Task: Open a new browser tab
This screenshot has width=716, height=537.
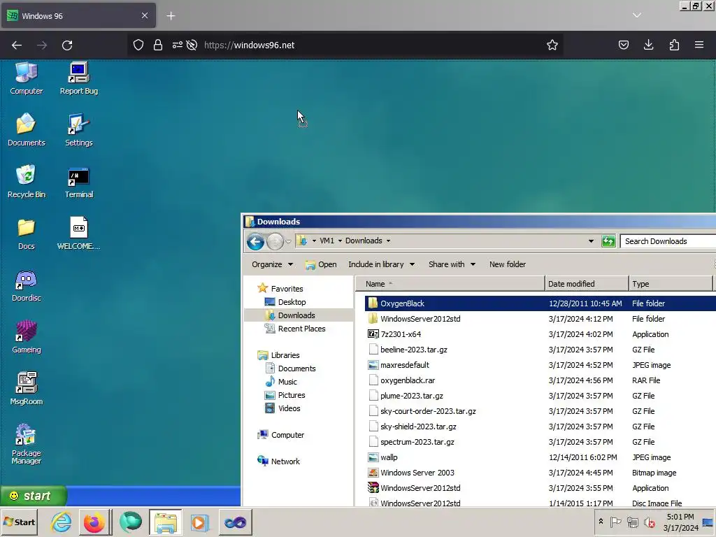Action: (171, 16)
